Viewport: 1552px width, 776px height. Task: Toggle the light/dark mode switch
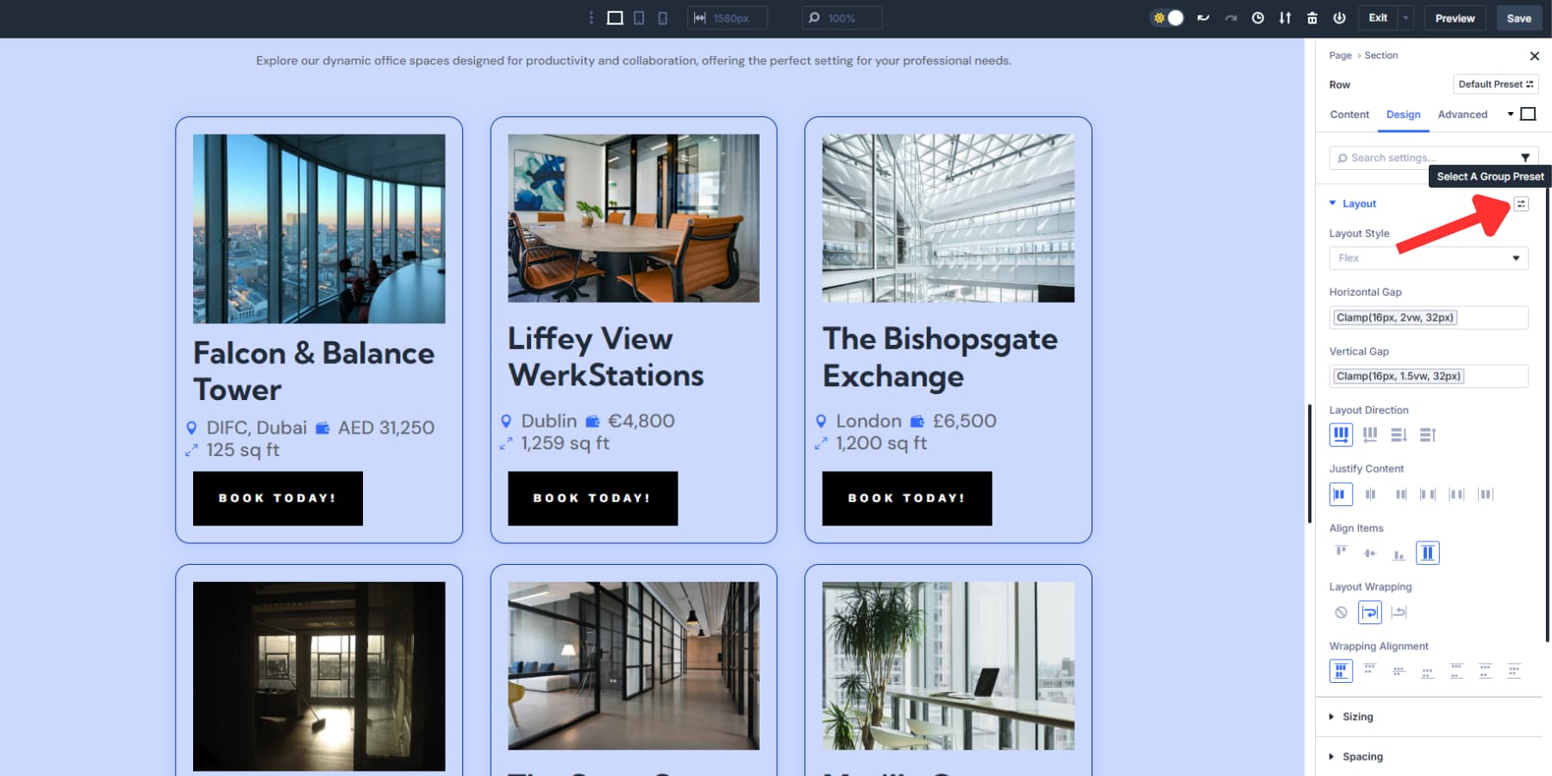click(x=1167, y=18)
